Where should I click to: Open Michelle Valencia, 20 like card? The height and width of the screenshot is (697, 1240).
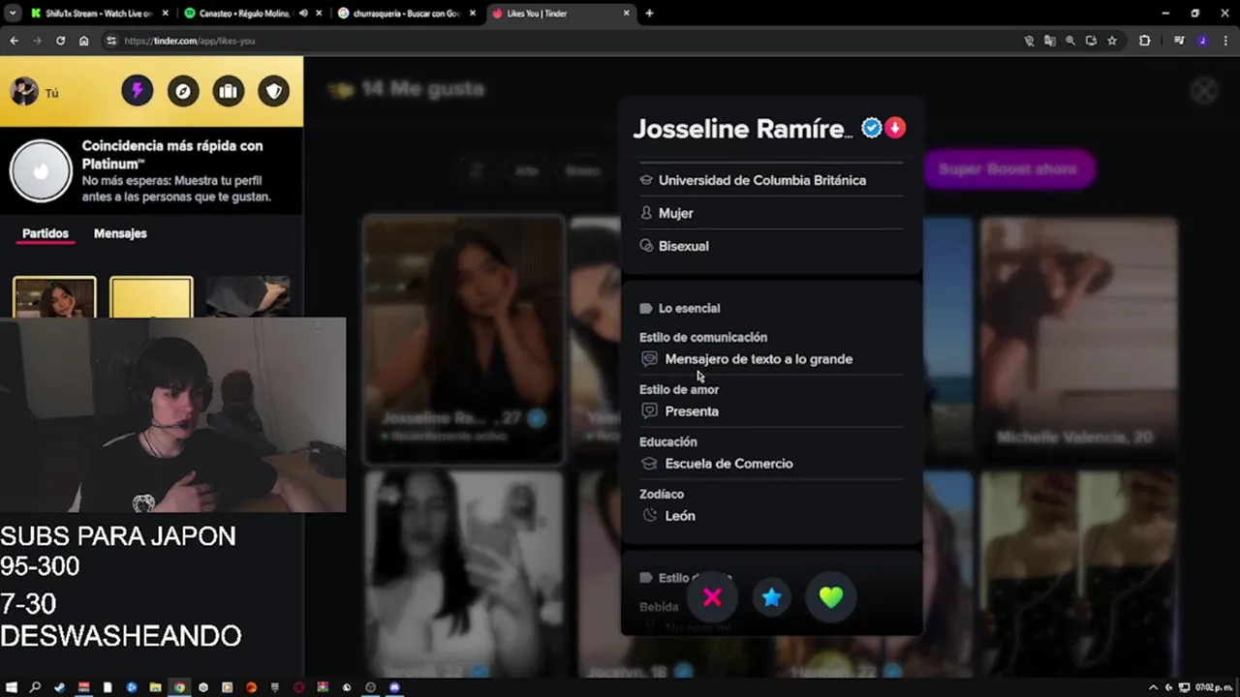click(1078, 340)
